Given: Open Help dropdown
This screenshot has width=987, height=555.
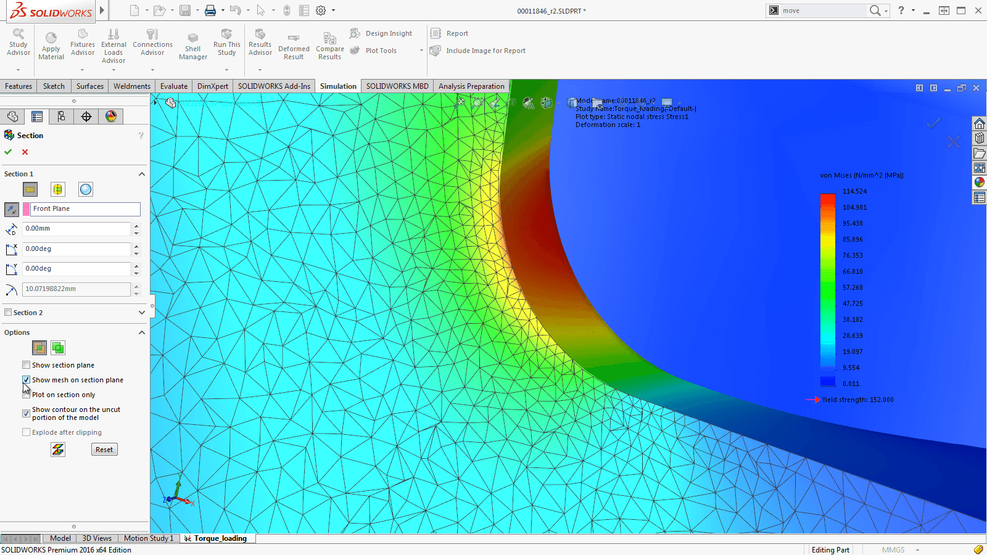Looking at the screenshot, I should coord(913,10).
